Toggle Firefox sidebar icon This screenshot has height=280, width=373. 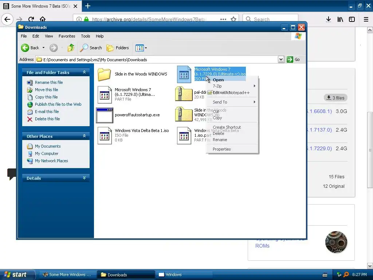352,19
